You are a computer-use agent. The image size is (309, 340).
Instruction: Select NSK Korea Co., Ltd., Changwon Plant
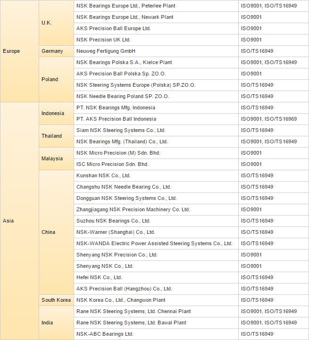pyautogui.click(x=121, y=300)
